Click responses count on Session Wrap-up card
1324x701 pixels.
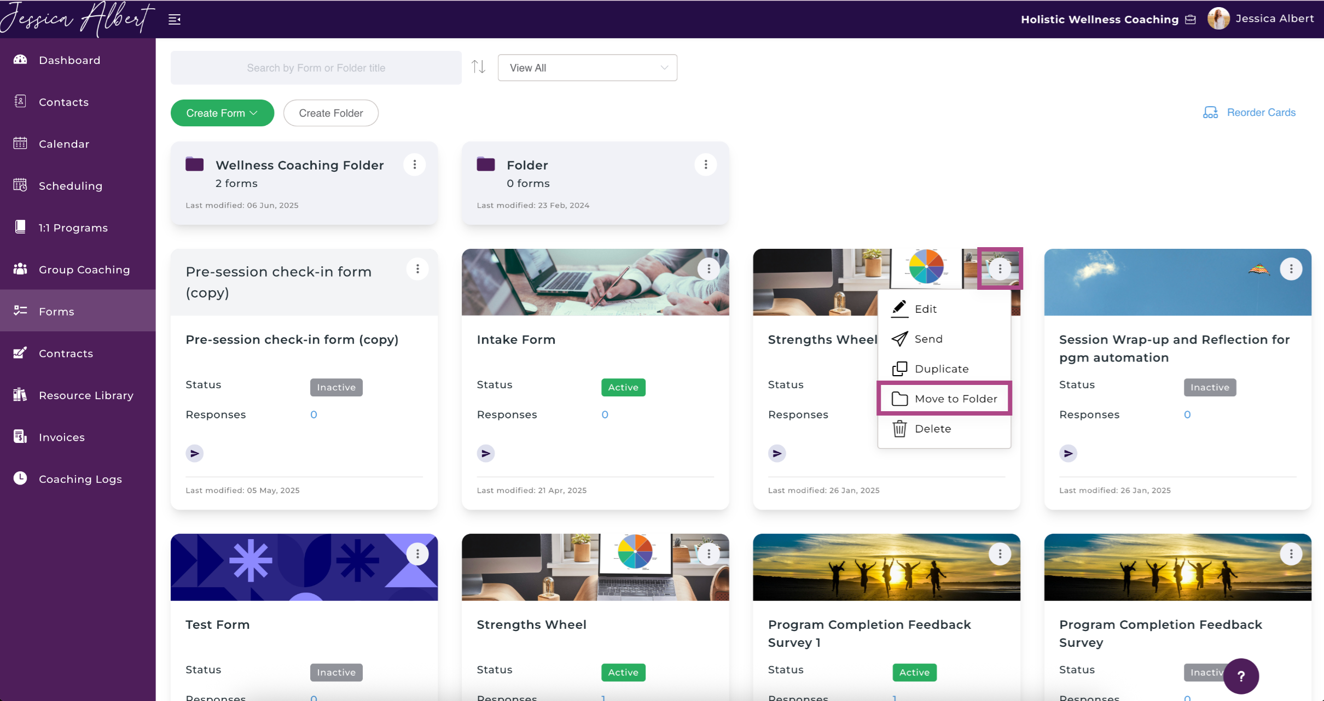pyautogui.click(x=1187, y=414)
